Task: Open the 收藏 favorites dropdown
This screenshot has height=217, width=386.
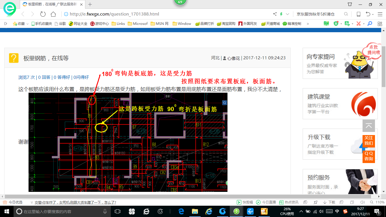Action: coord(21,24)
